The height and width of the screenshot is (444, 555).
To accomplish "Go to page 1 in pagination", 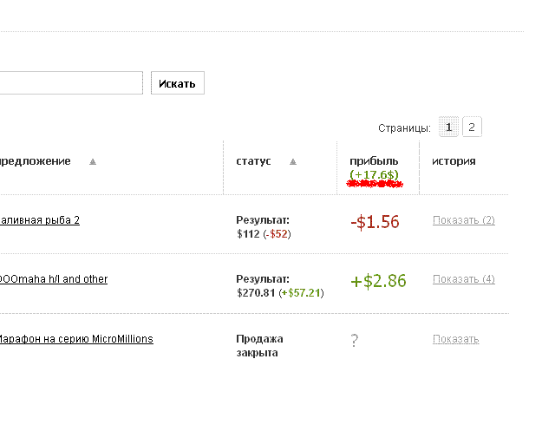I will click(448, 127).
